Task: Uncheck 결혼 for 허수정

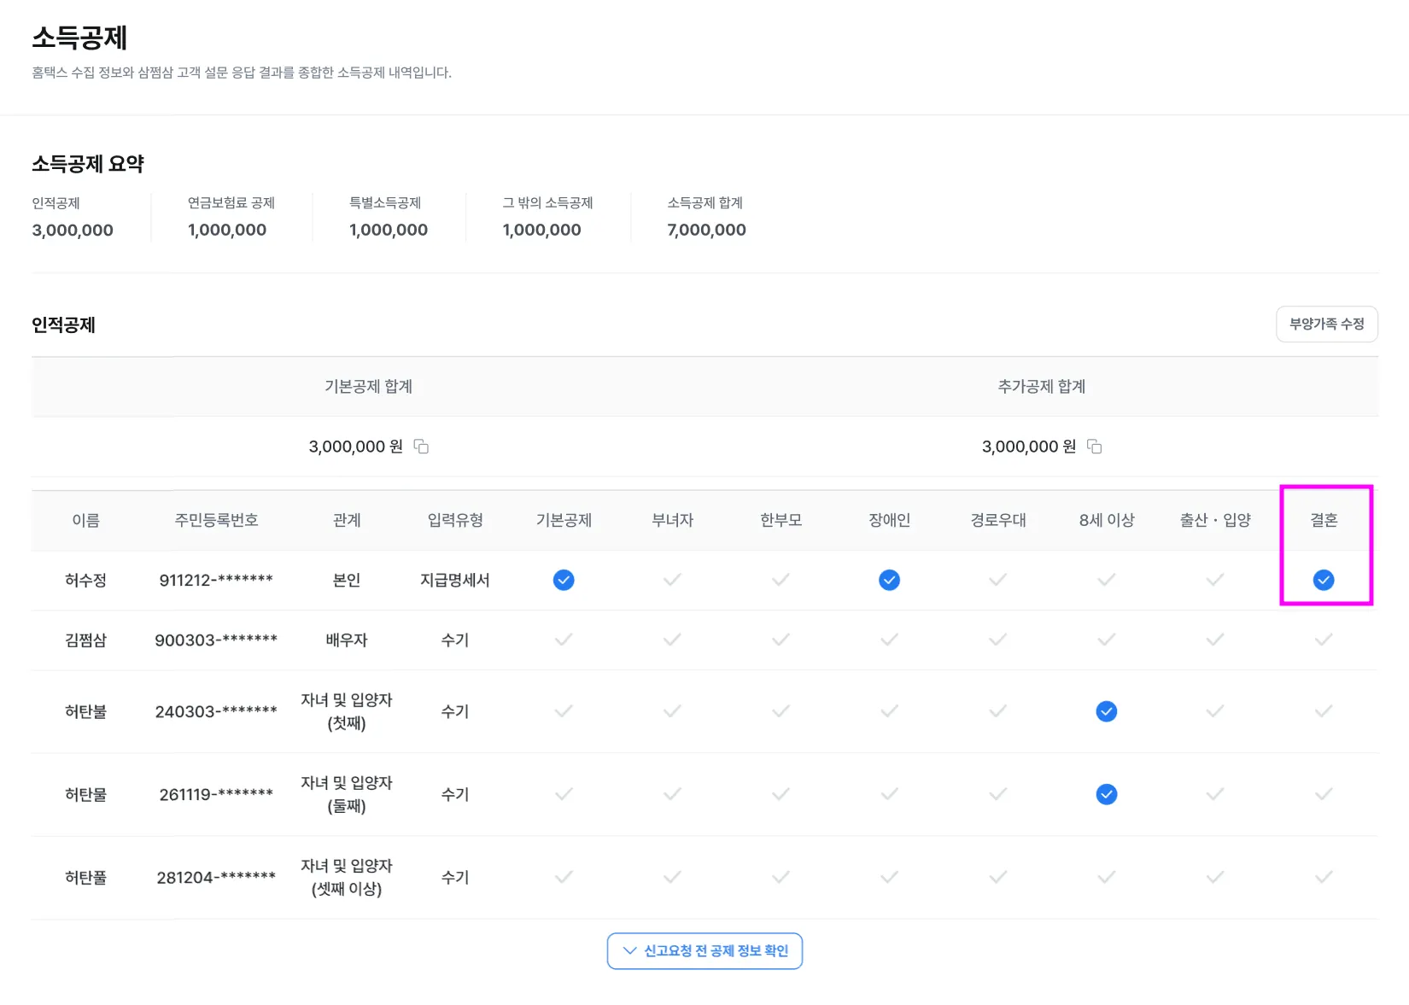Action: click(1324, 581)
